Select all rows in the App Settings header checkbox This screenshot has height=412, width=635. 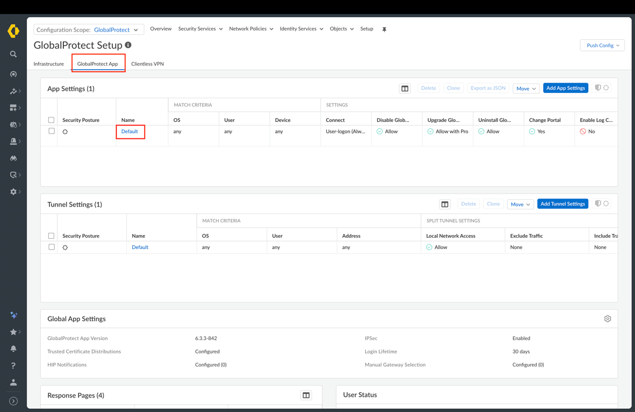(x=51, y=120)
